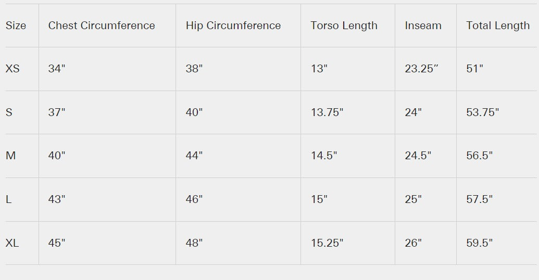Screen dimensions: 539x280
Task: Click the L size row label
Action: [8, 199]
